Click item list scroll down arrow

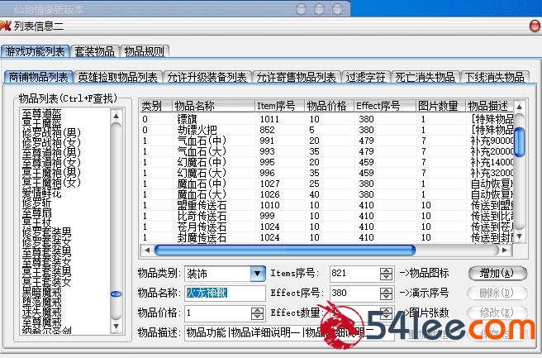116,326
